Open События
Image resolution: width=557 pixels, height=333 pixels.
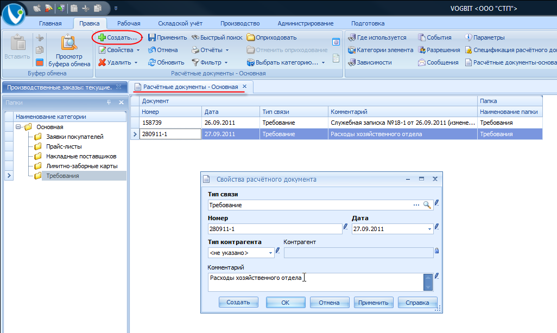point(435,37)
